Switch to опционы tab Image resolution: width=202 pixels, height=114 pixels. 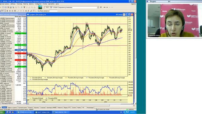coord(36,108)
